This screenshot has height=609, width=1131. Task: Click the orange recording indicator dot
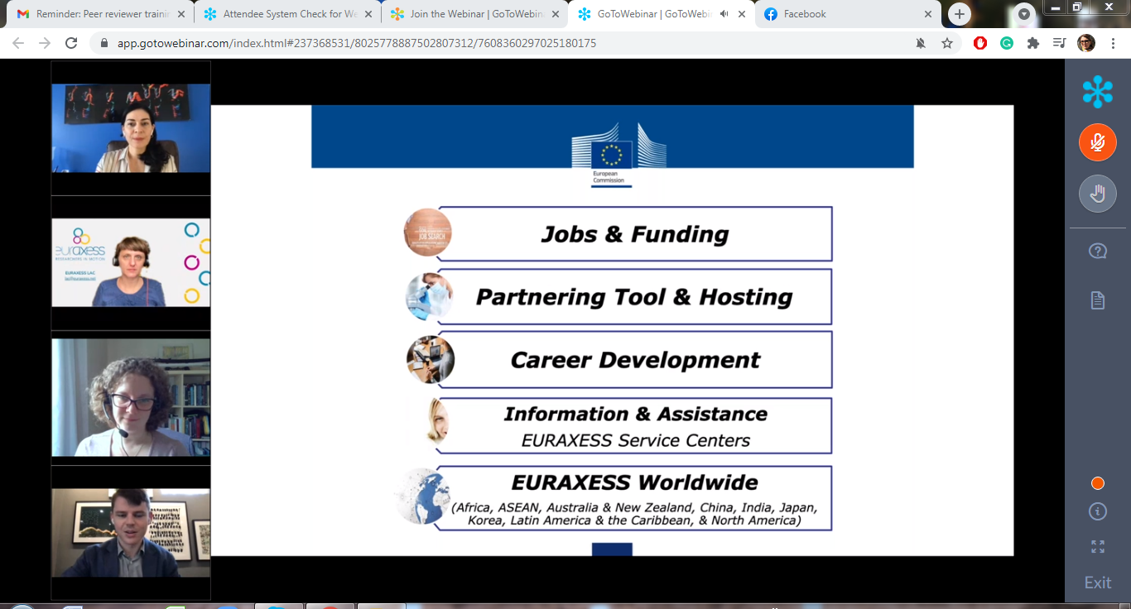tap(1098, 483)
